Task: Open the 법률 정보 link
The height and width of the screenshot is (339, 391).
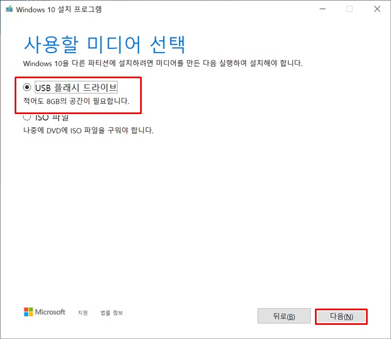Action: click(x=112, y=312)
